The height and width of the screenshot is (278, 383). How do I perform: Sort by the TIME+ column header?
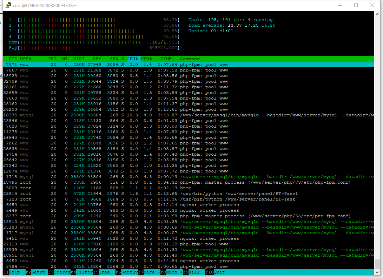pyautogui.click(x=167, y=59)
